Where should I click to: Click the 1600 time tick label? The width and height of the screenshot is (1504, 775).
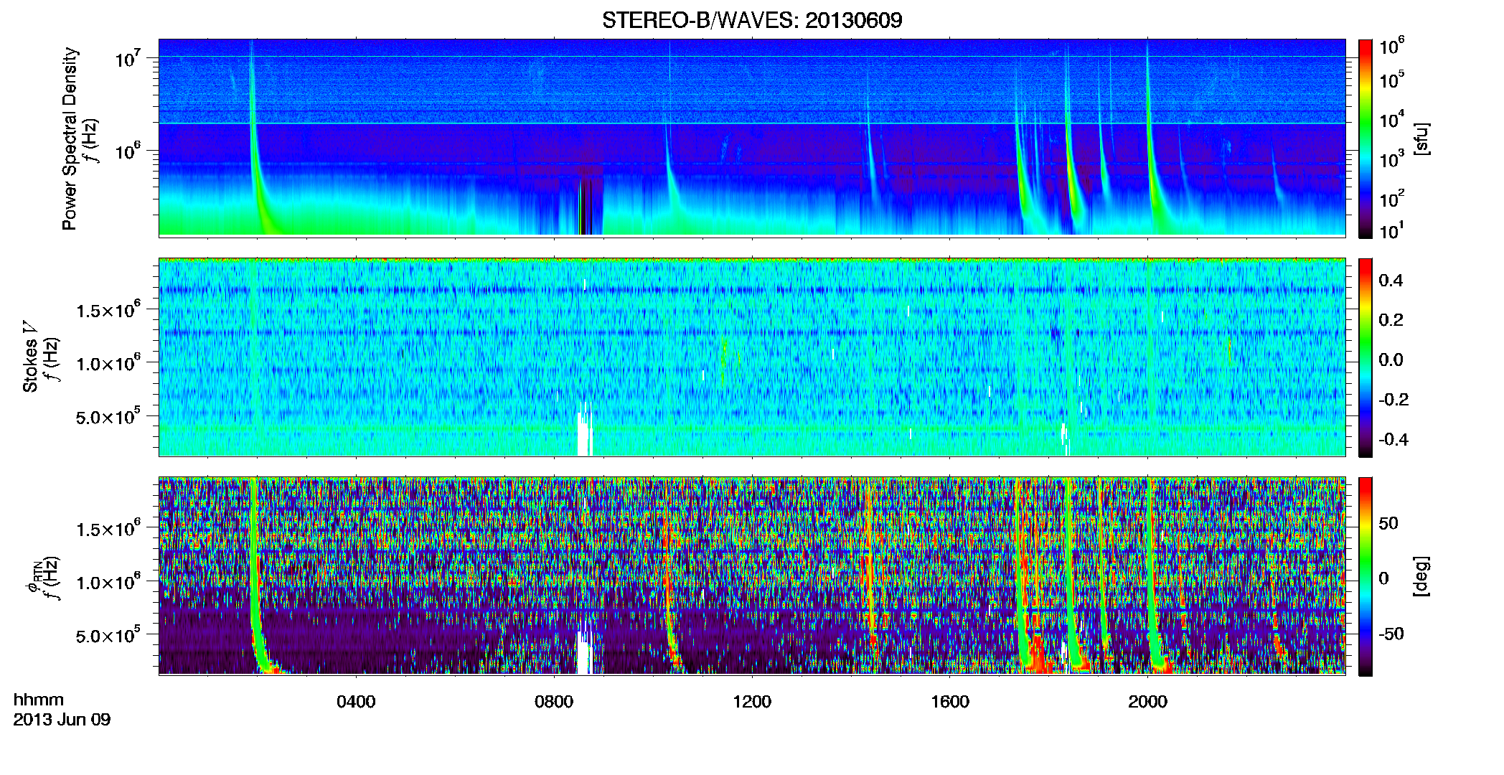point(950,702)
